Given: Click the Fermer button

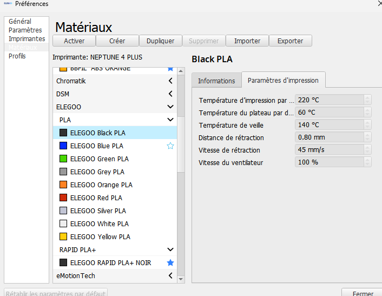Looking at the screenshot, I should (x=363, y=293).
